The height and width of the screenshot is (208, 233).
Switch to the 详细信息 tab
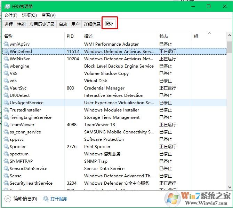pyautogui.click(x=92, y=24)
